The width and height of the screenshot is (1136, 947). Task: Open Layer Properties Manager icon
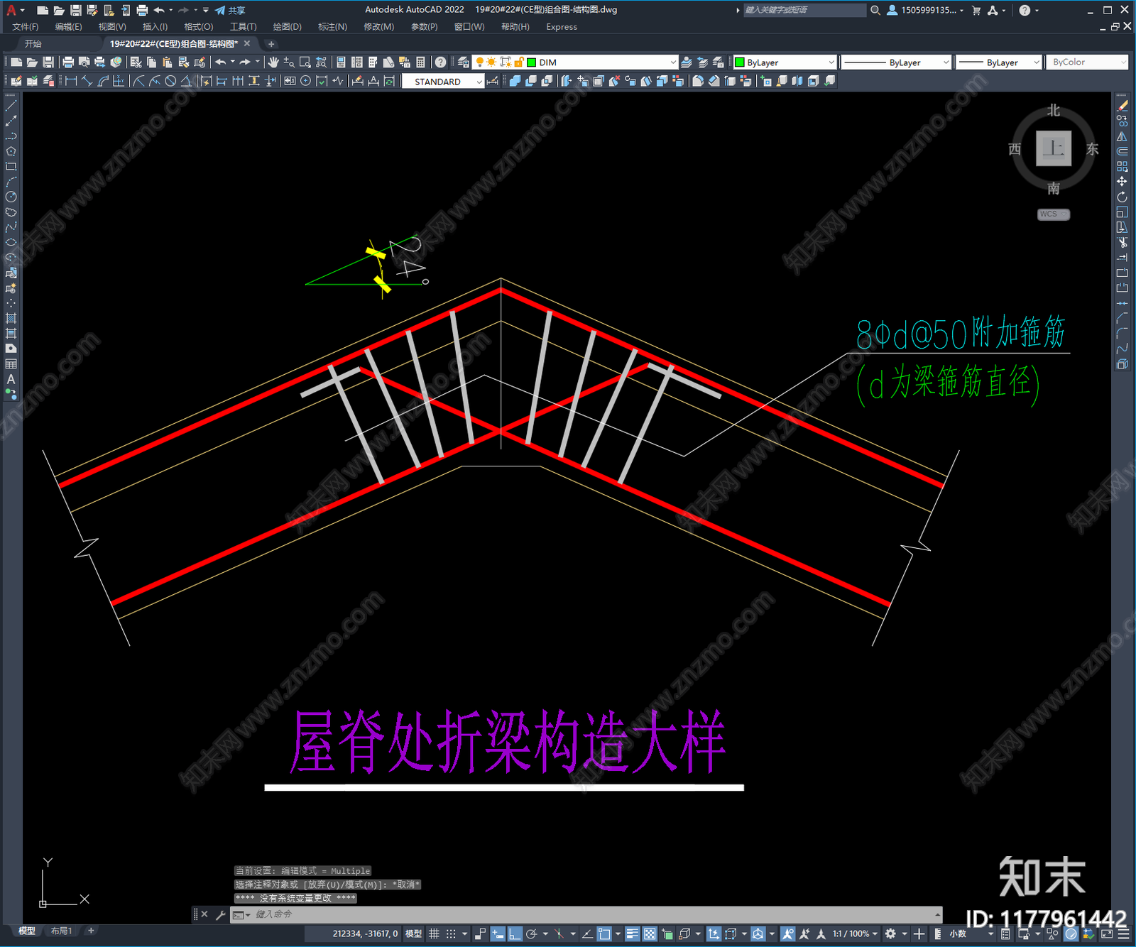(x=464, y=62)
